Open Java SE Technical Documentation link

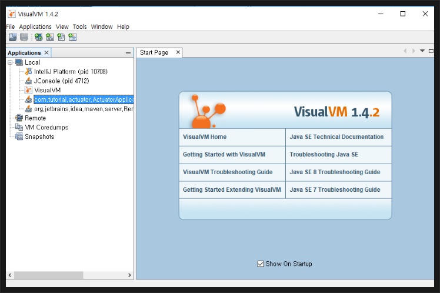pos(336,136)
